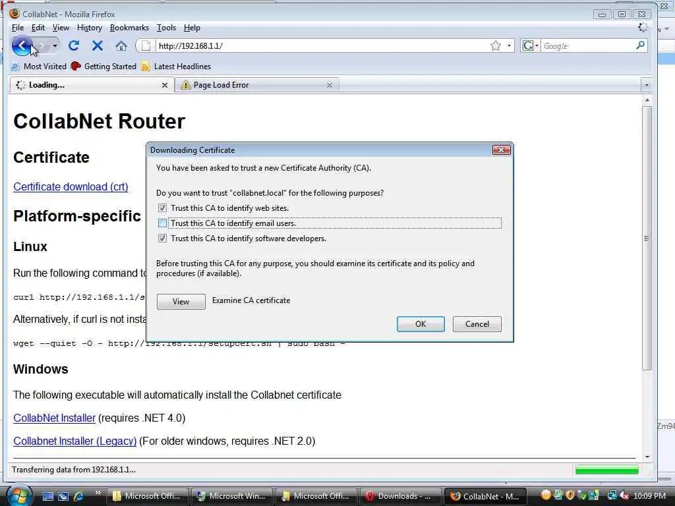This screenshot has width=675, height=506.
Task: Stop loading with the X icon
Action: tap(98, 45)
